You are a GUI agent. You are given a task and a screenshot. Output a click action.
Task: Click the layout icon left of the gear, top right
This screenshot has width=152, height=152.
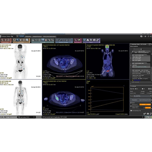[141, 36]
